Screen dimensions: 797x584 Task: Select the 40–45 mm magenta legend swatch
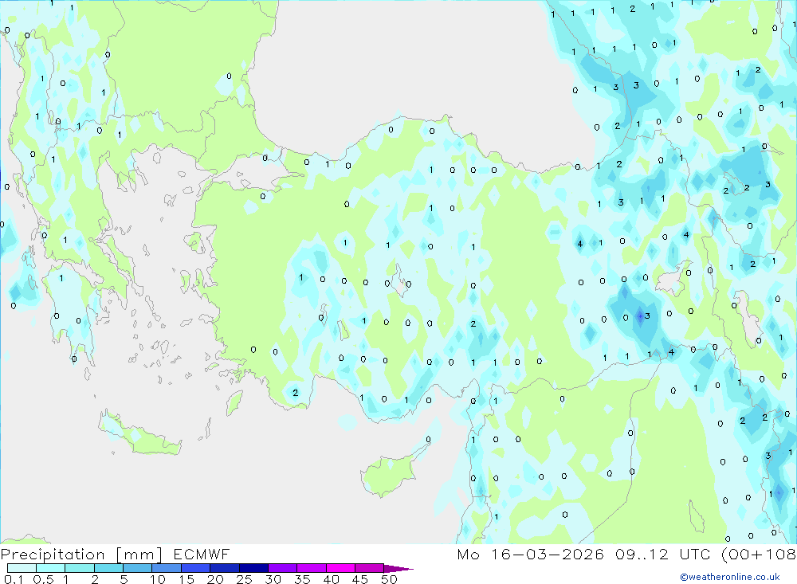click(x=340, y=568)
